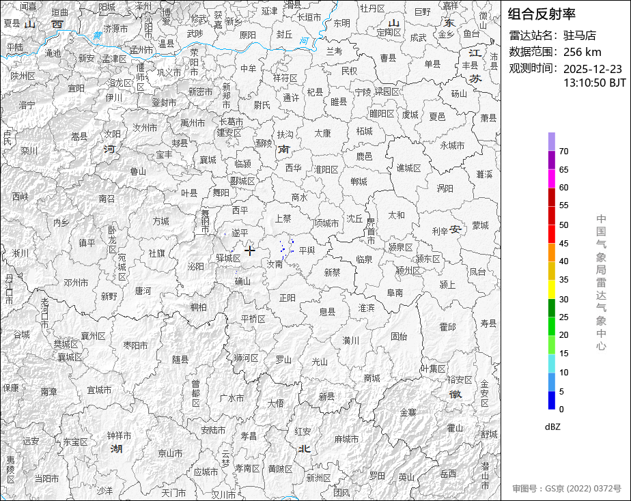The width and height of the screenshot is (631, 501).
Task: Pick the cyan 10 dBZ legend color
Action: click(551, 364)
